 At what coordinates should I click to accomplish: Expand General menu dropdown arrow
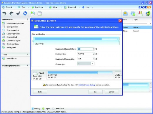point(15,7)
